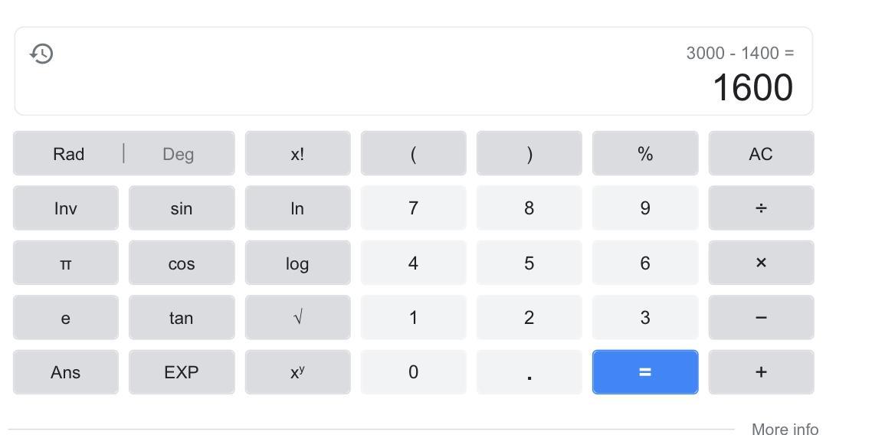Click the minus operator key

click(x=760, y=318)
